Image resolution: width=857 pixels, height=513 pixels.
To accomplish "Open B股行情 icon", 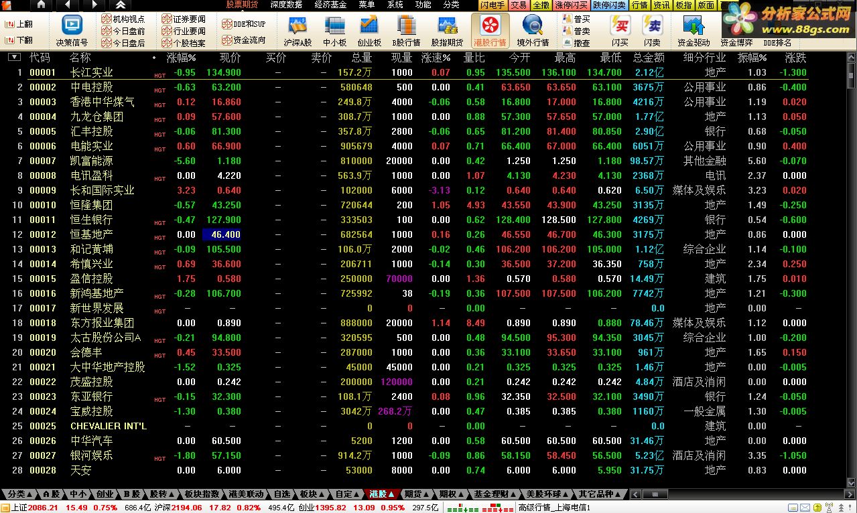I will click(407, 25).
